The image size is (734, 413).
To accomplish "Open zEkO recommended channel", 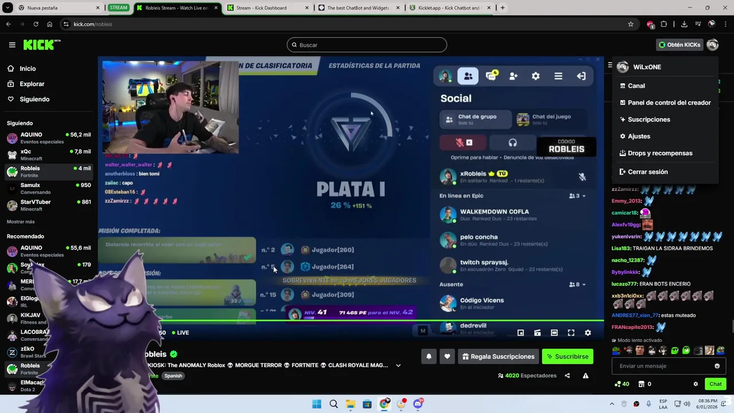I will 49,352.
